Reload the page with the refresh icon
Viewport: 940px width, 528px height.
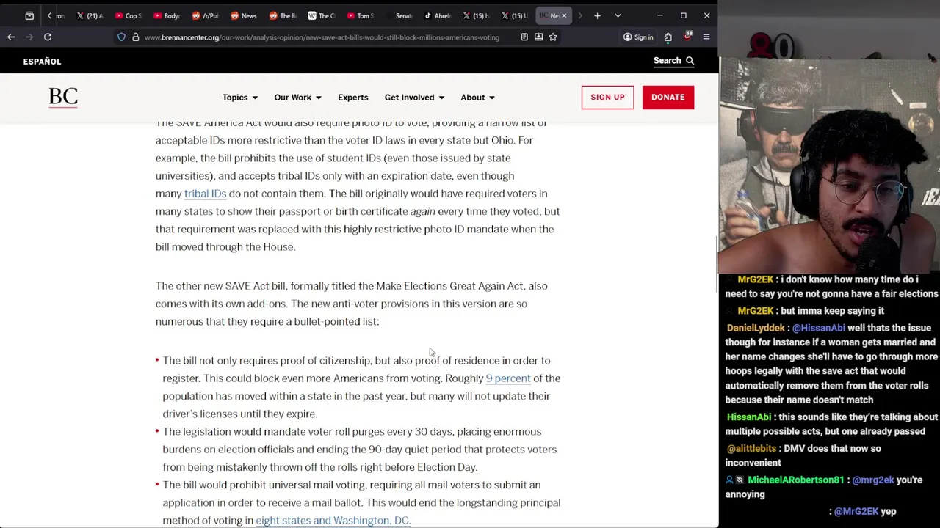pyautogui.click(x=48, y=37)
